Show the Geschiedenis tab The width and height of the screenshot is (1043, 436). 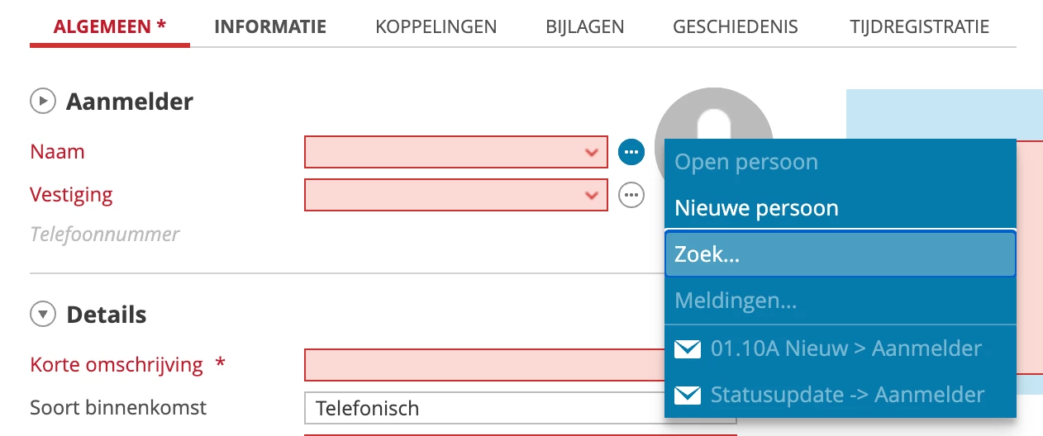point(736,26)
